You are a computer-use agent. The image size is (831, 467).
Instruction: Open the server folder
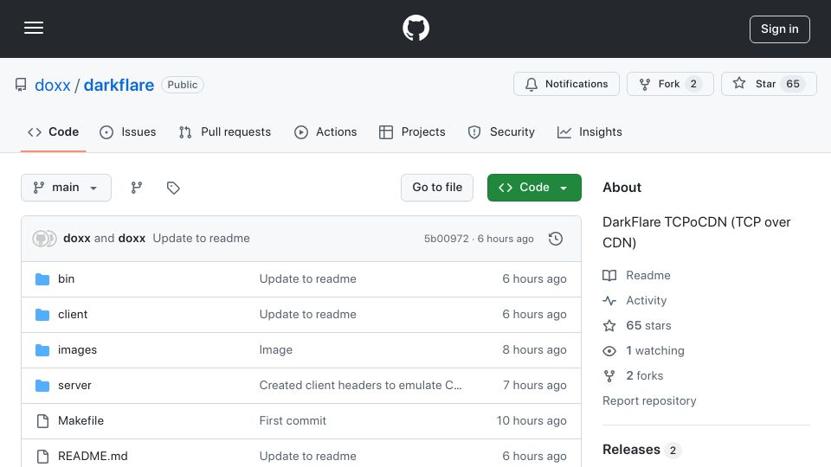[x=74, y=386]
